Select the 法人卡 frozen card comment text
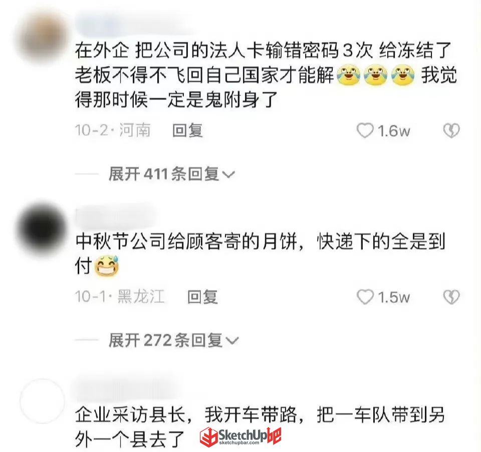The image size is (481, 452). [266, 75]
